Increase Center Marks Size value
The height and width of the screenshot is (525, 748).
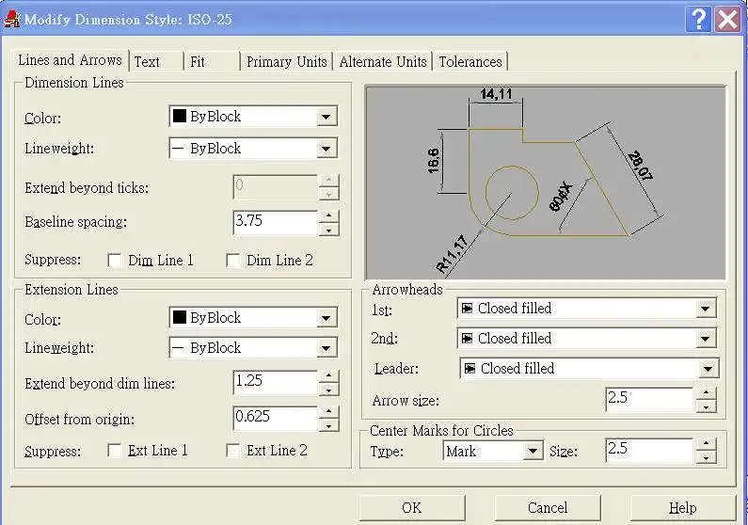pyautogui.click(x=706, y=444)
